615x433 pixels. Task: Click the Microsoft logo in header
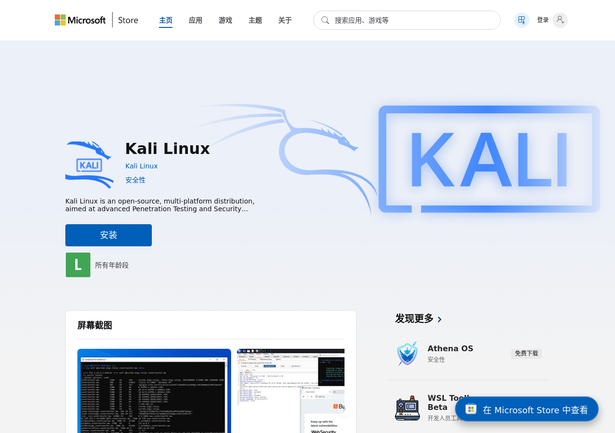click(x=80, y=20)
